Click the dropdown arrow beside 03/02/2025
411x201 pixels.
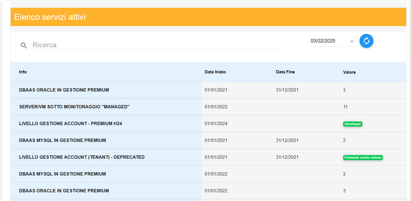[x=352, y=42]
